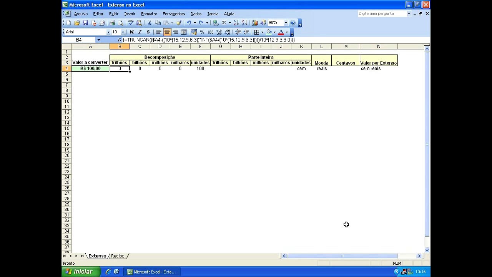Open the Inserir menu
Image resolution: width=492 pixels, height=277 pixels.
pyautogui.click(x=130, y=13)
